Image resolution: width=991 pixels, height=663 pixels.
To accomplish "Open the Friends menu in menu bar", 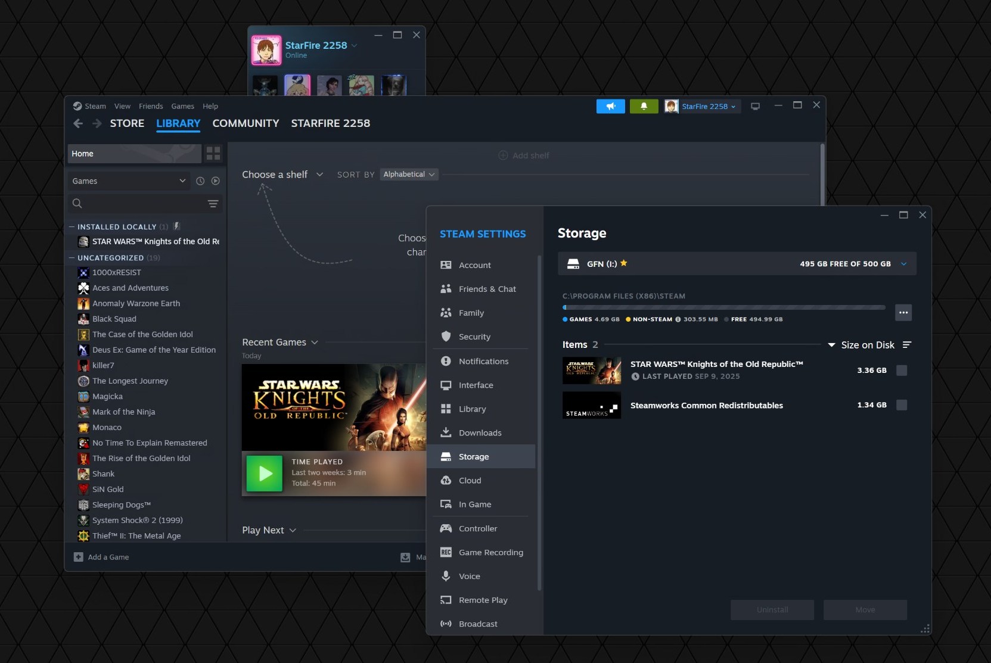I will pyautogui.click(x=151, y=106).
